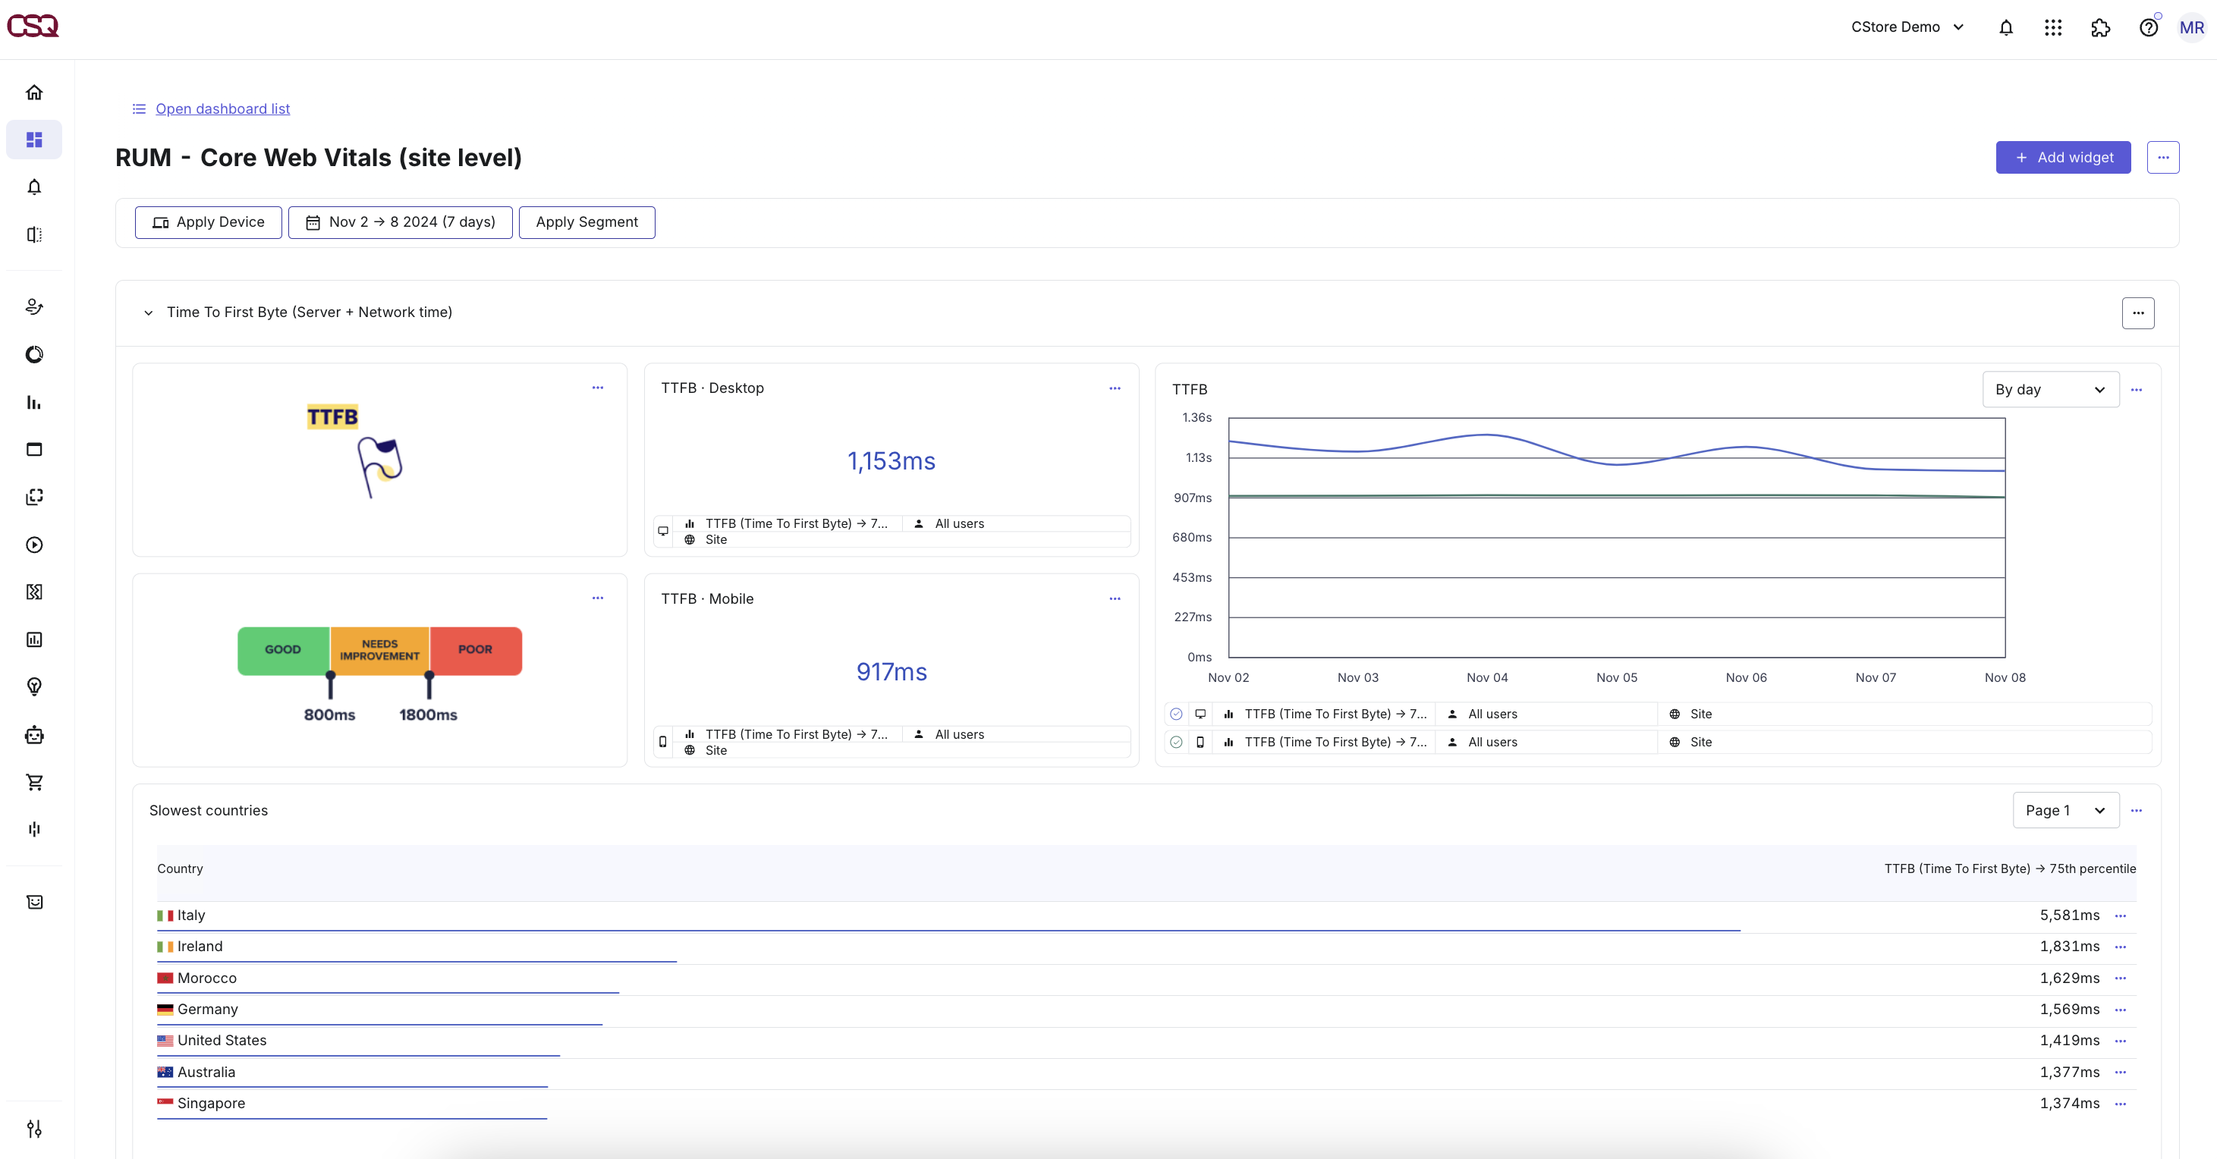This screenshot has width=2217, height=1159.
Task: Click TTFB 75th percentile column header
Action: click(x=2010, y=869)
